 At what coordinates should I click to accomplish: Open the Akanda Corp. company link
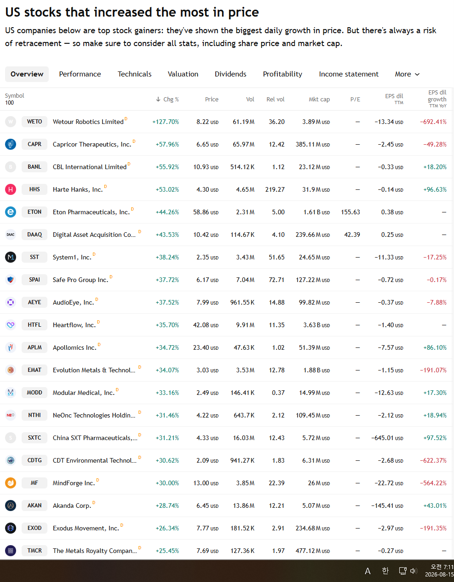[x=72, y=506]
